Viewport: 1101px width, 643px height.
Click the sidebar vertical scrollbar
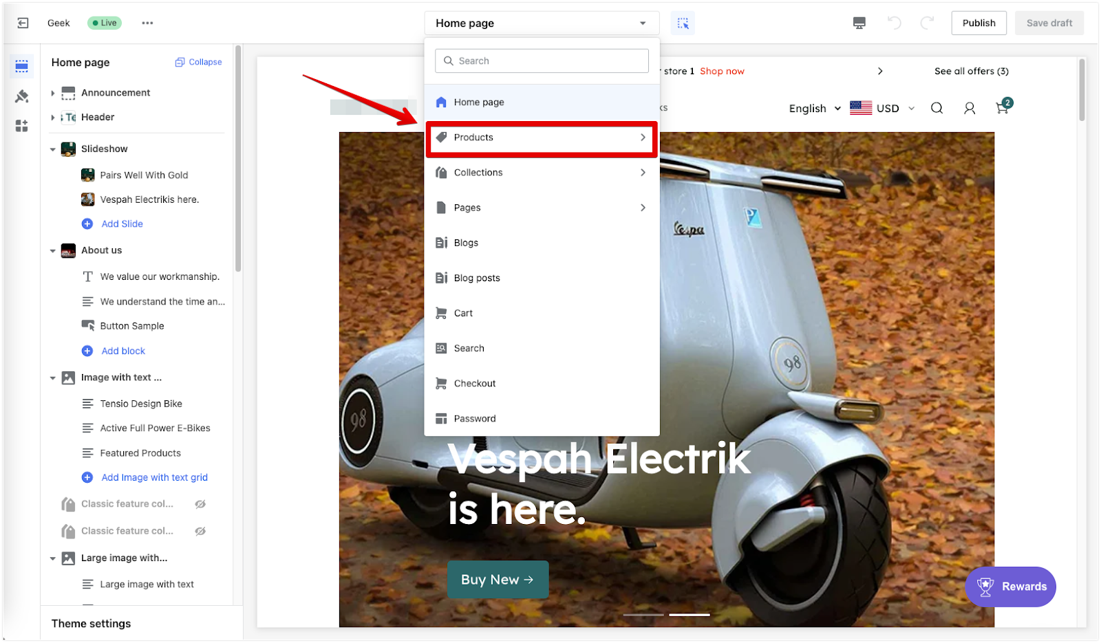pos(238,158)
